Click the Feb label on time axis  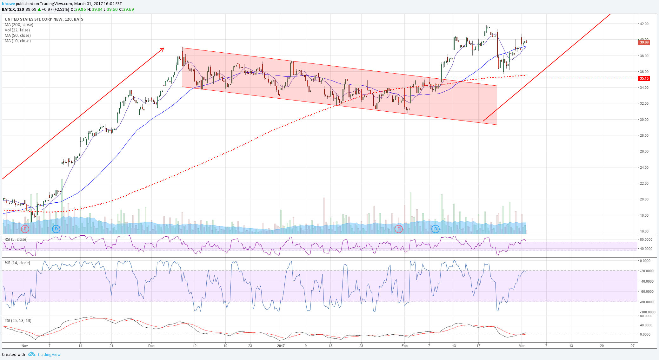tap(404, 346)
